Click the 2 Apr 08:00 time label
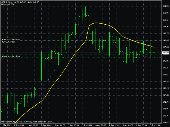Screen dimensions: 170x127 coord(46,125)
